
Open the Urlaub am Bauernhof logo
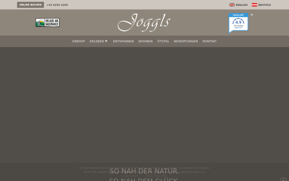click(48, 23)
